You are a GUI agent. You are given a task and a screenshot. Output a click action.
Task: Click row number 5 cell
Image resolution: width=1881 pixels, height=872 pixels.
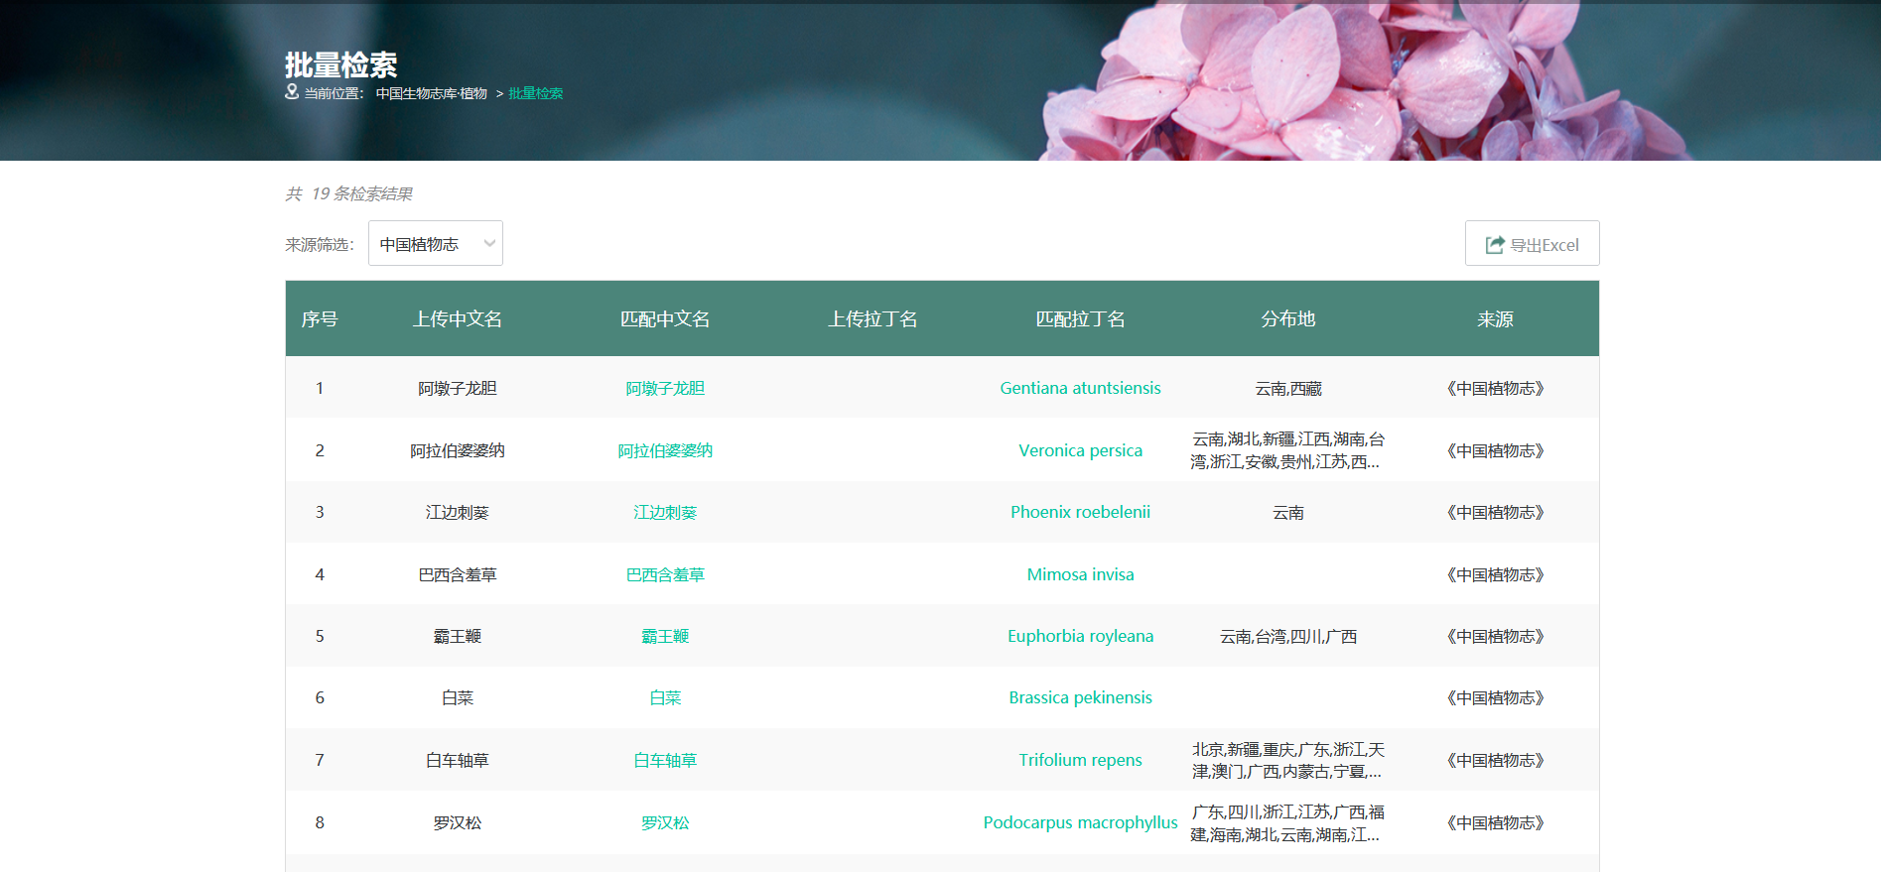tap(320, 637)
